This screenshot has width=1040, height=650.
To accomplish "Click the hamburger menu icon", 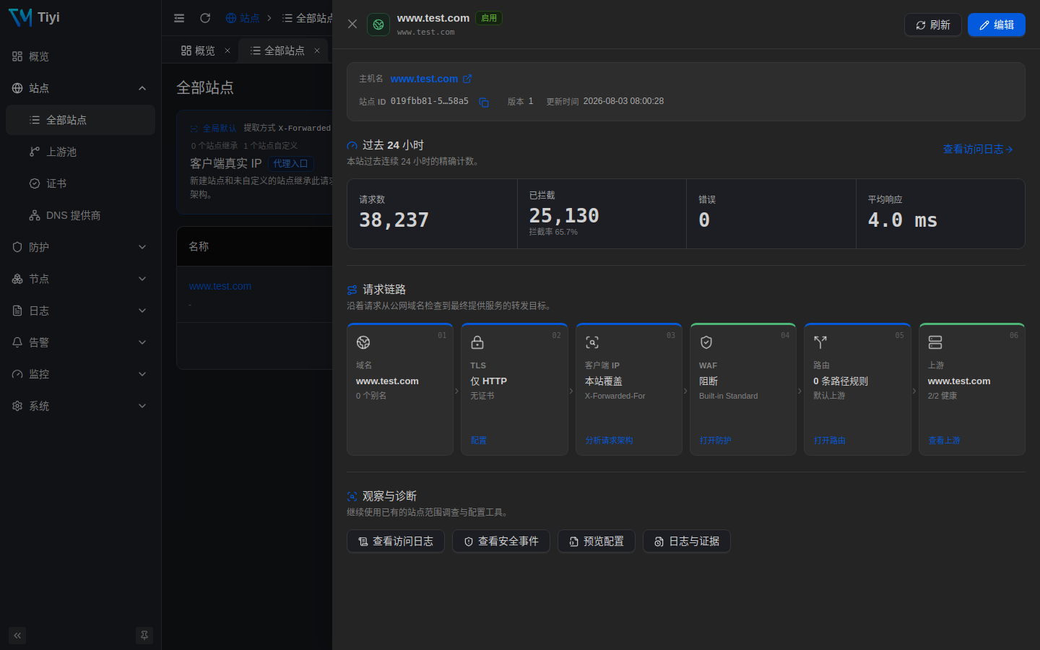I will [x=179, y=18].
